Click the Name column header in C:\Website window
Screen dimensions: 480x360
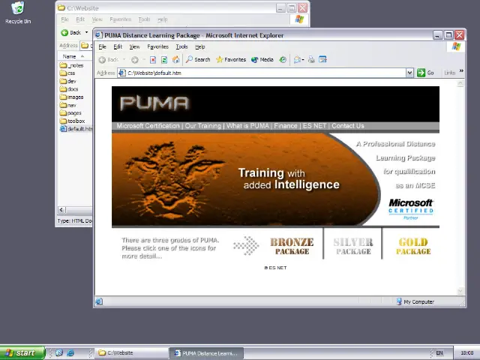pos(75,56)
